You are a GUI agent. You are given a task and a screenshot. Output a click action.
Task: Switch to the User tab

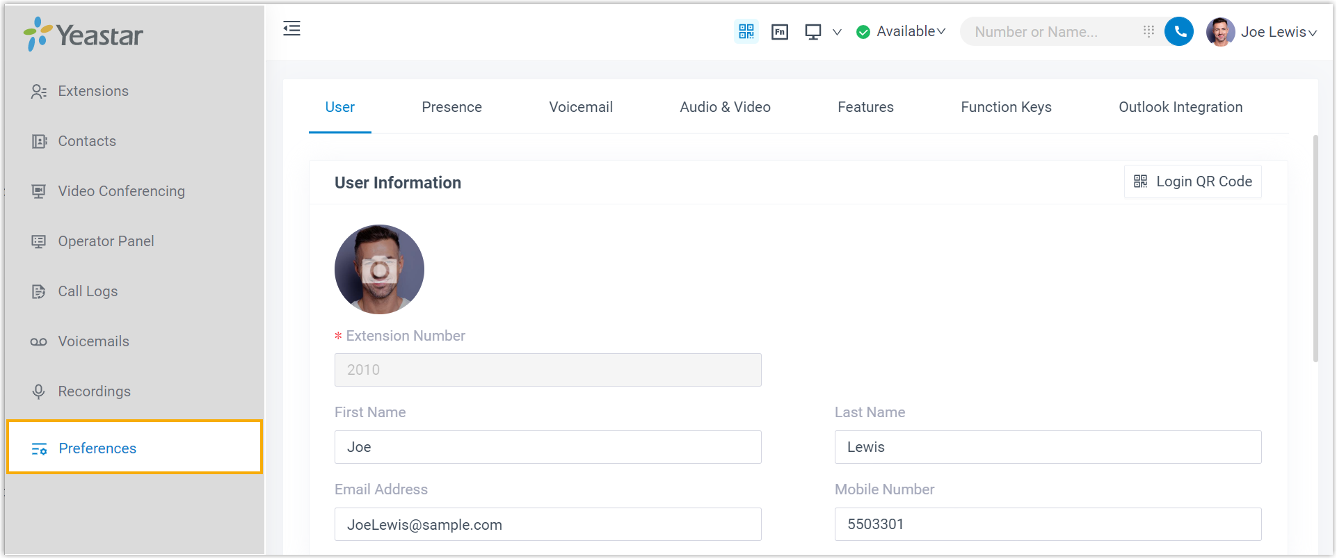(340, 107)
